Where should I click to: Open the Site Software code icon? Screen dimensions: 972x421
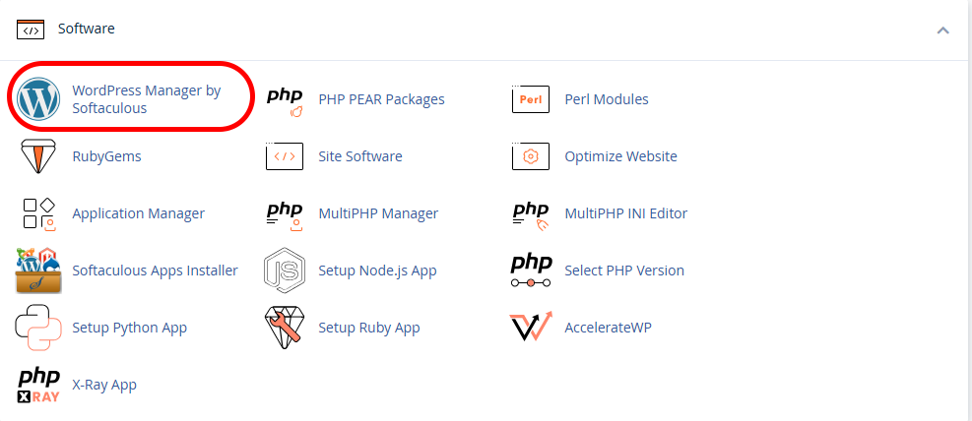point(285,156)
